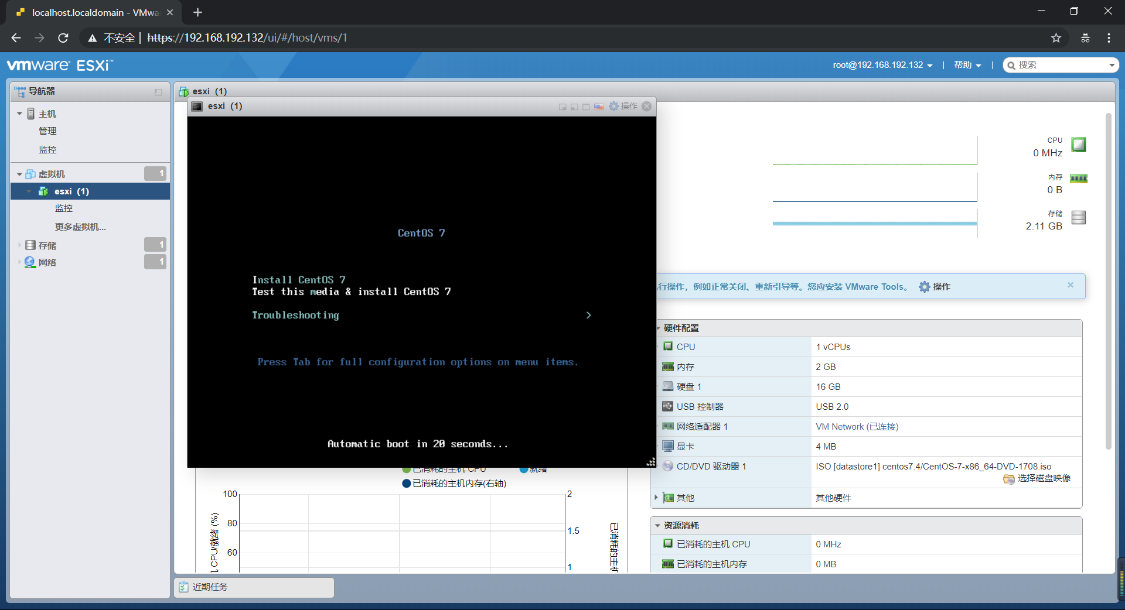Viewport: 1125px width, 610px height.
Task: Click the first console window size icon
Action: [562, 107]
